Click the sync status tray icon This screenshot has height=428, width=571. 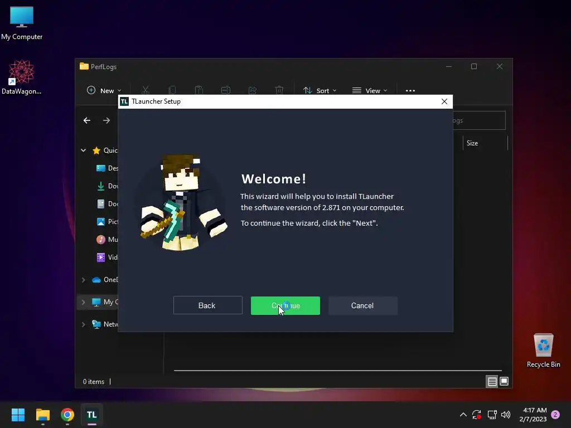tap(477, 415)
